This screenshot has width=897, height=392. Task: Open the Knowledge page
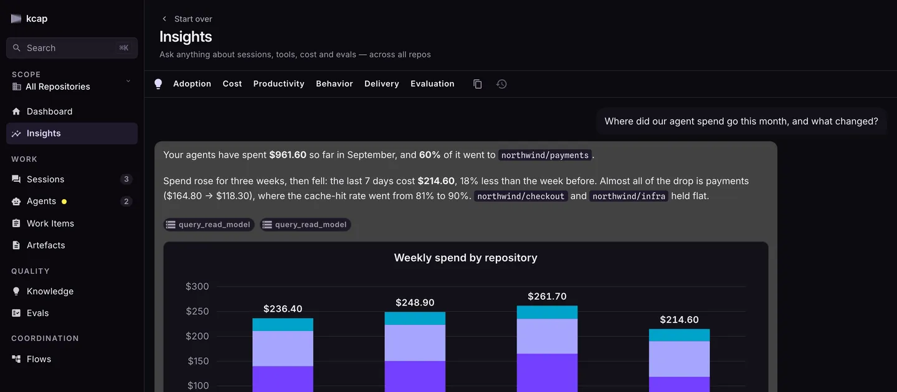72,291
